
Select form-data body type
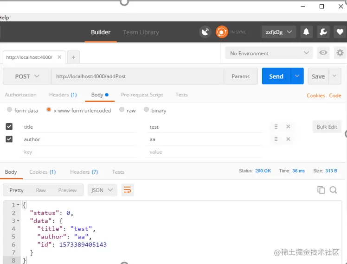click(x=9, y=110)
